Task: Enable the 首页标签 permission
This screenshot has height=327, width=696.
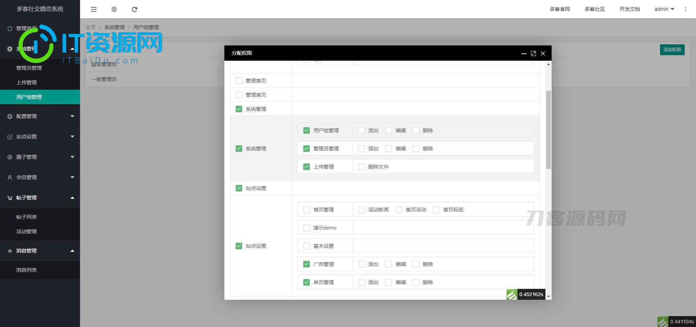Action: coord(436,210)
